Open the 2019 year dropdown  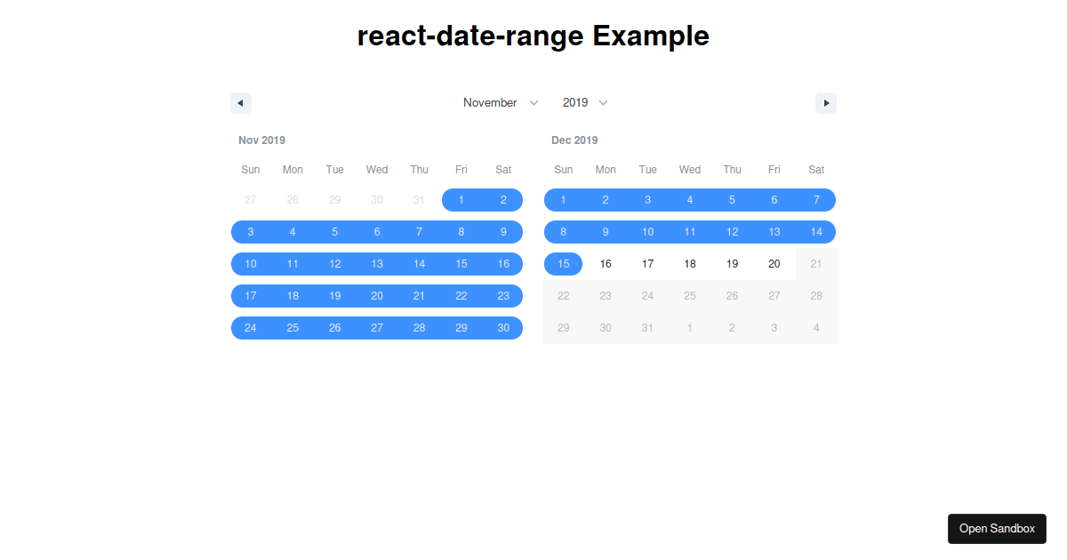578,102
